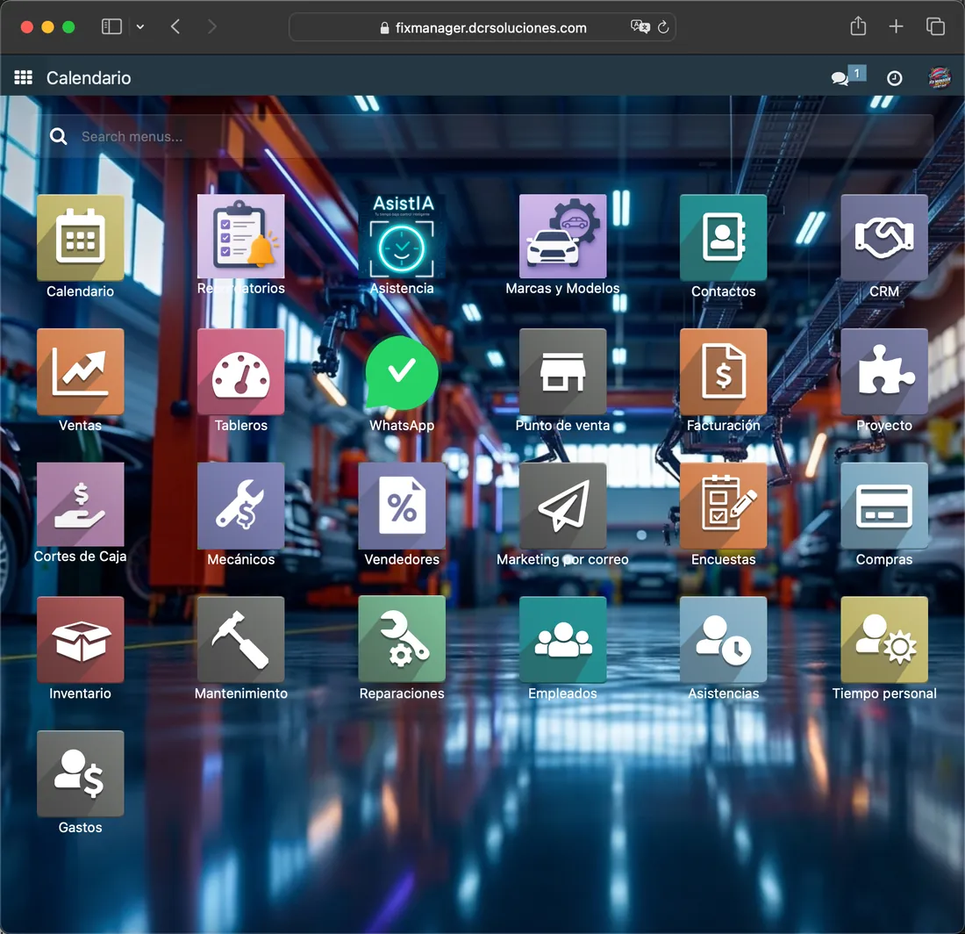Expand the sidebar tab group dropdown arrow
Viewport: 965px width, 934px height.
coord(140,26)
